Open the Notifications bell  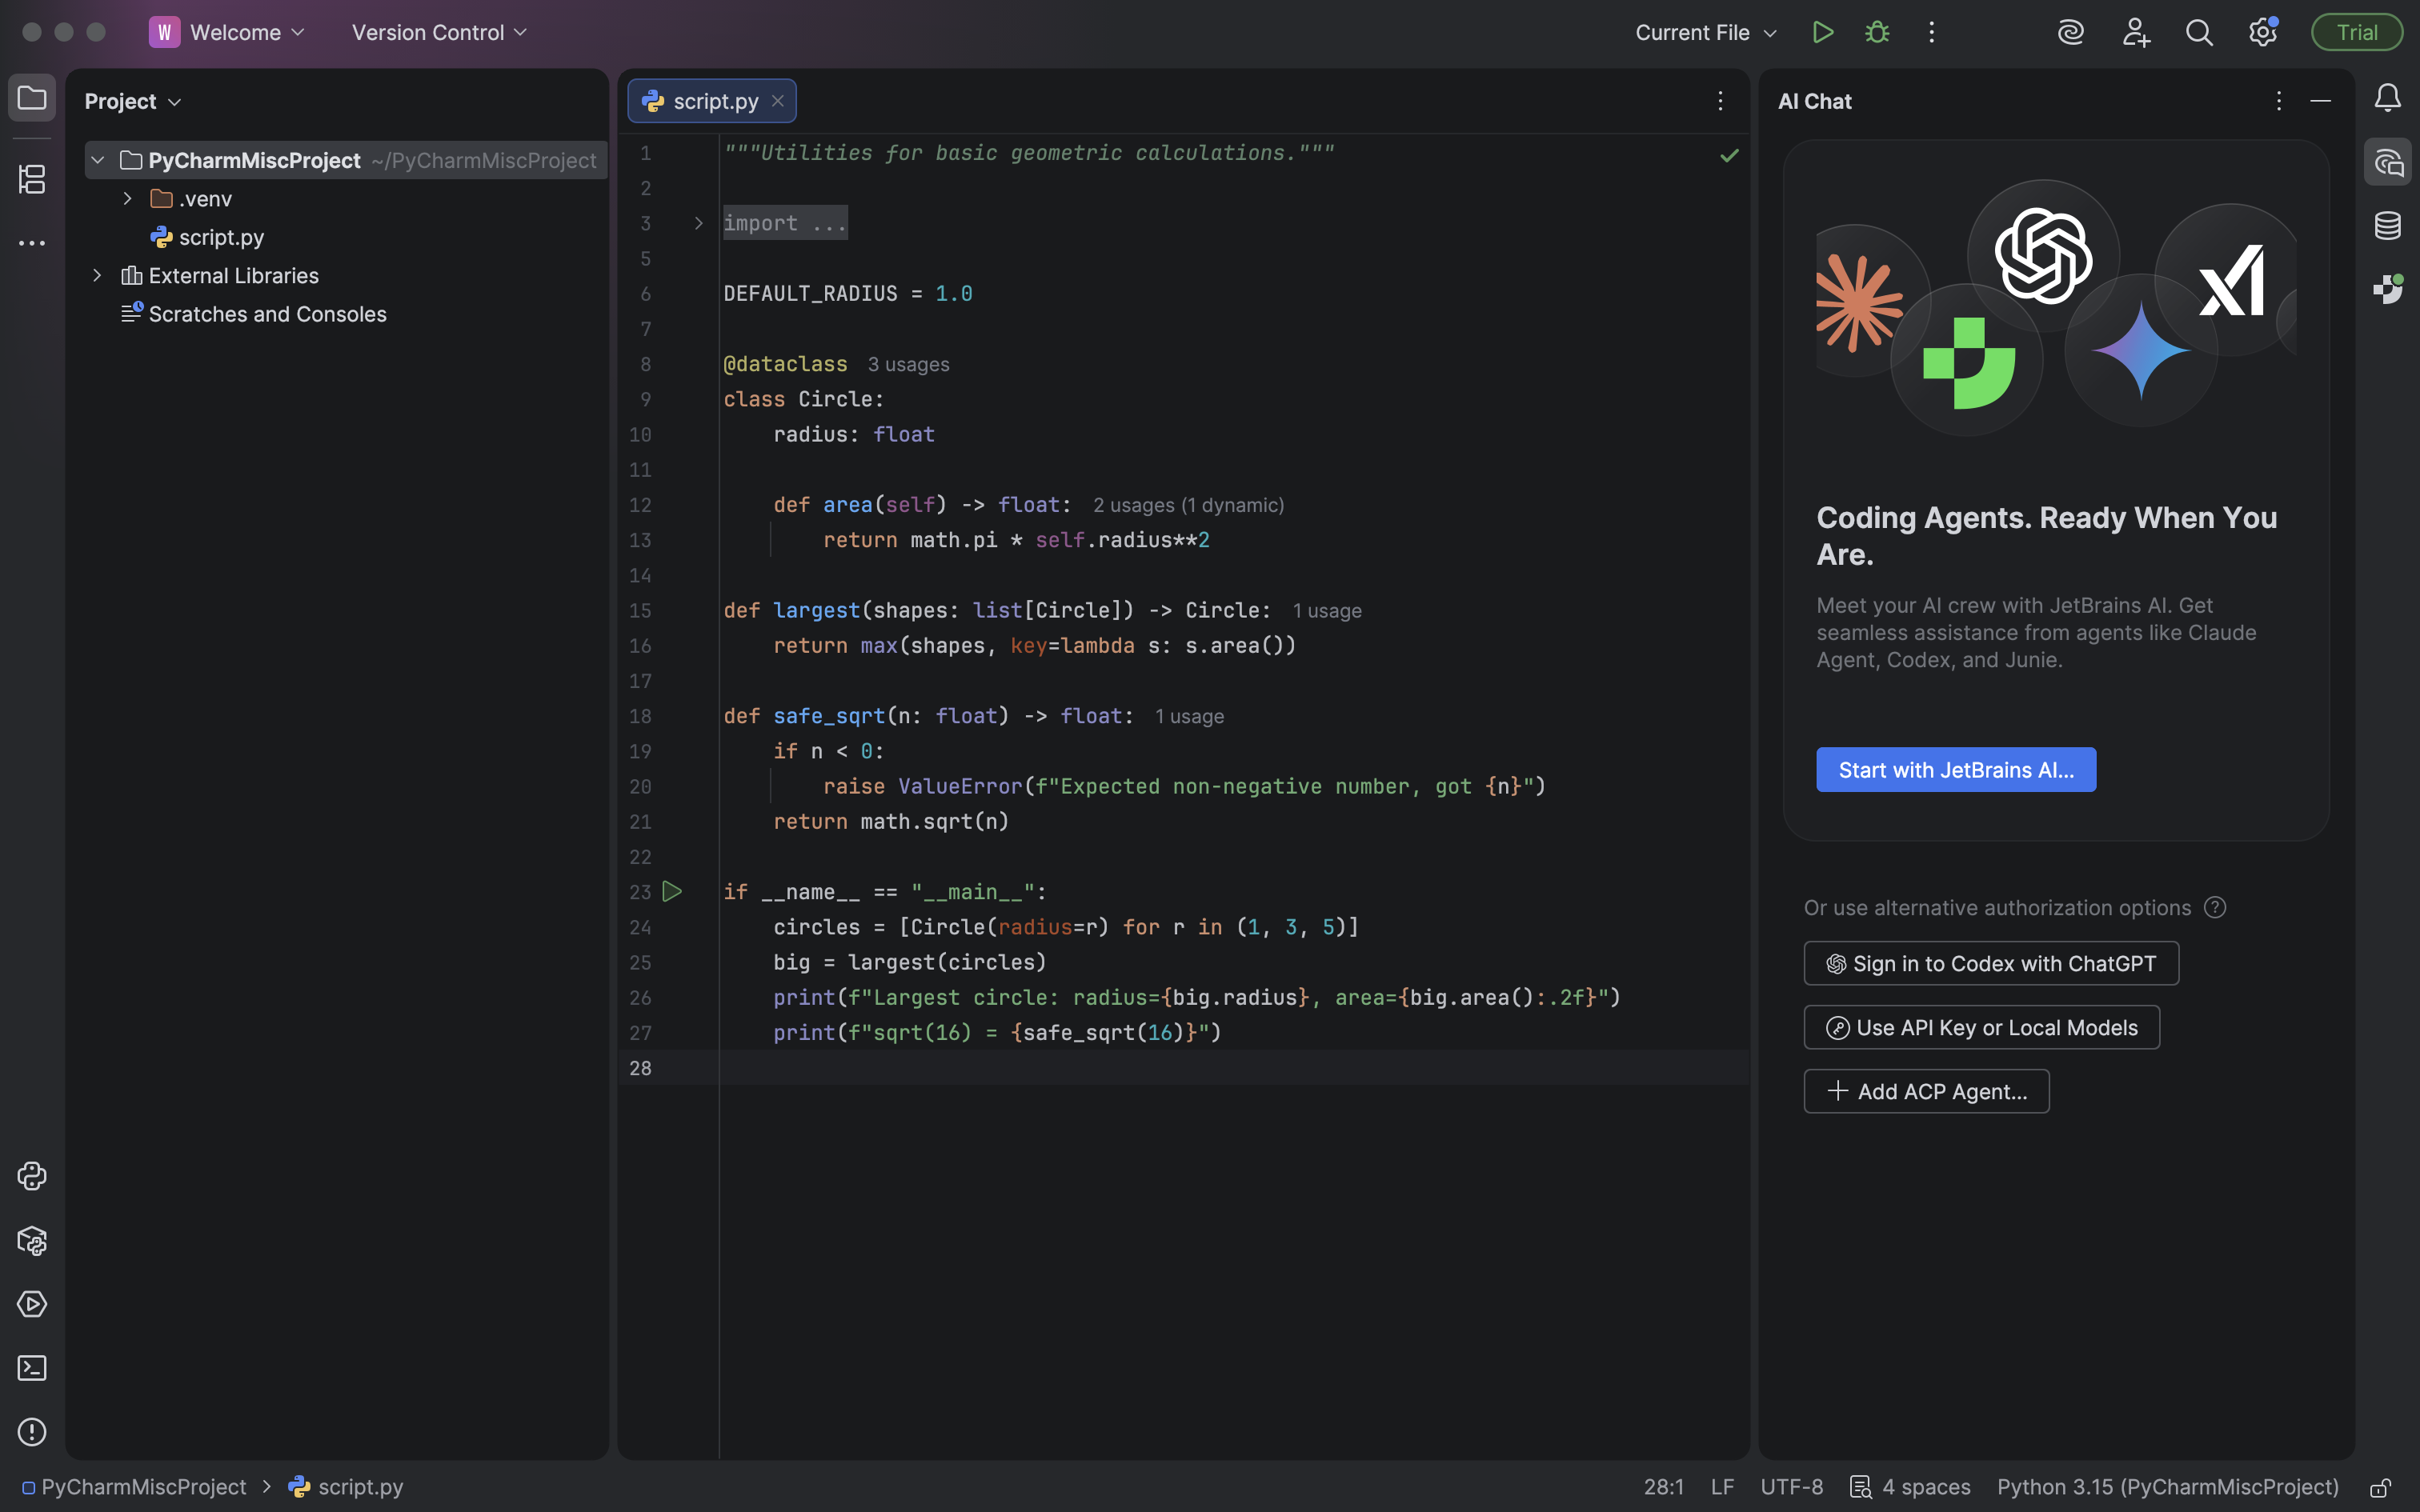[2387, 98]
